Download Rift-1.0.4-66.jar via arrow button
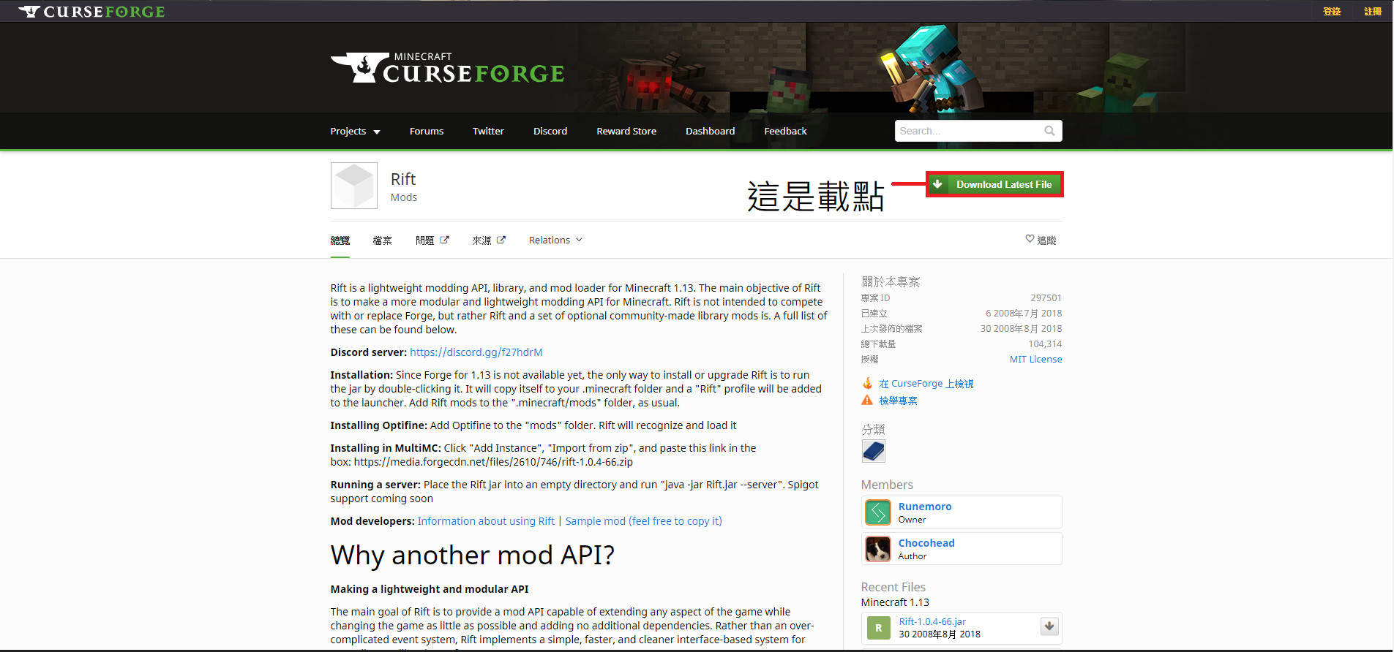Screen dimensions: 1394x652 (x=1049, y=626)
